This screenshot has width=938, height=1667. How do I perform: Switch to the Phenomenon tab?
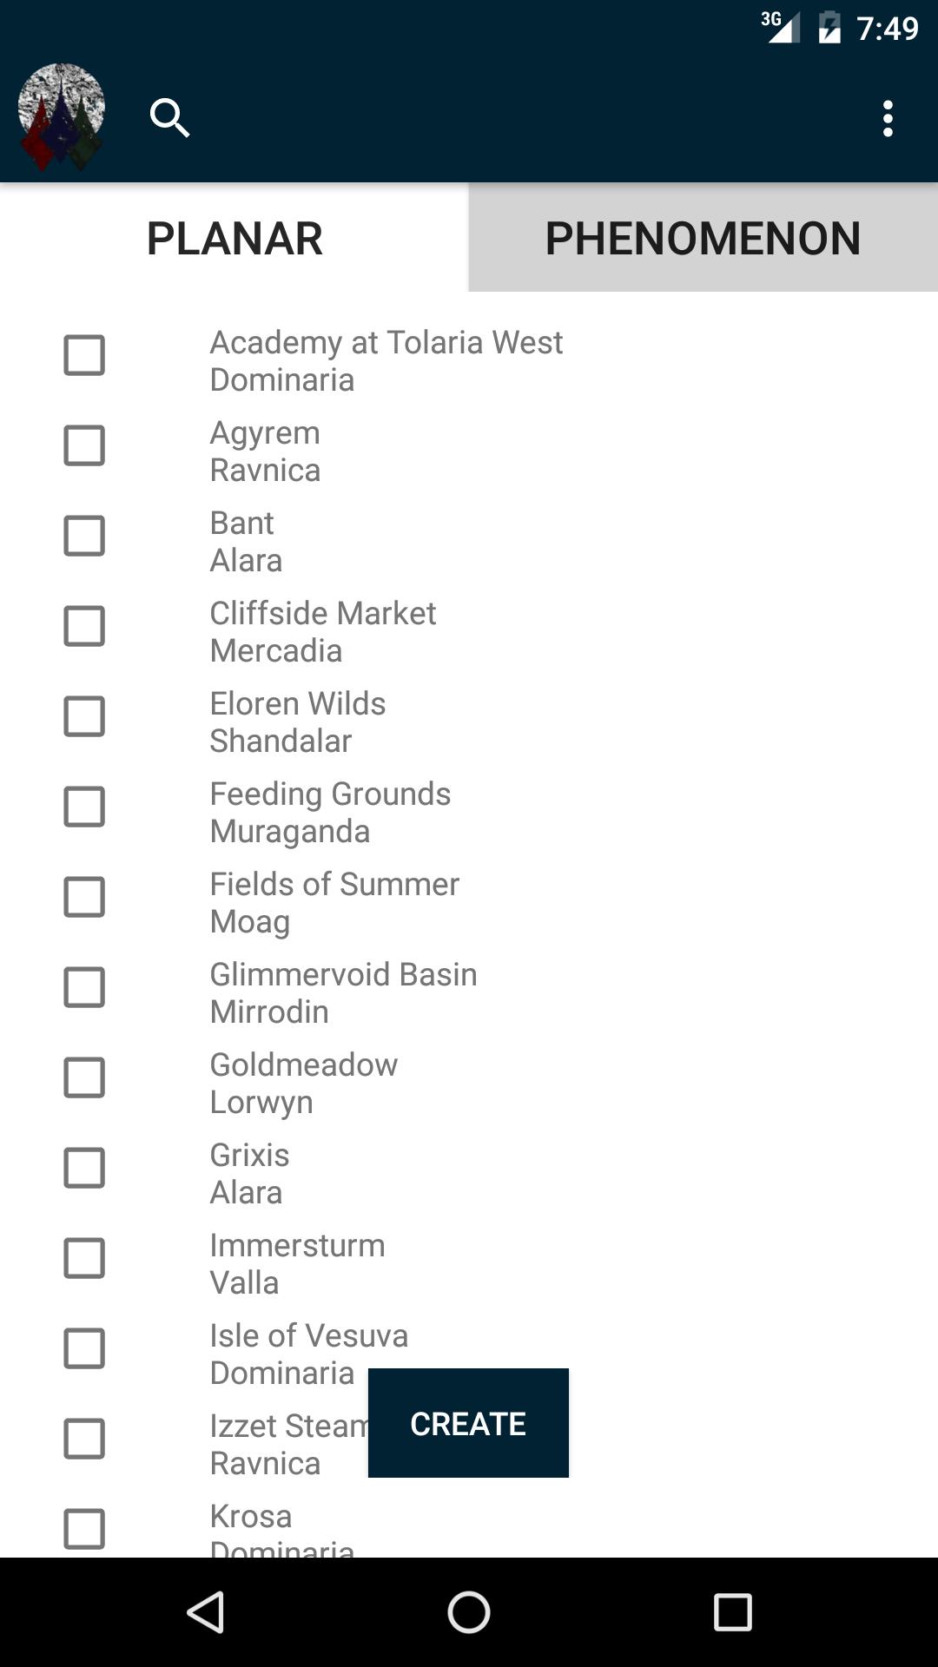[703, 237]
